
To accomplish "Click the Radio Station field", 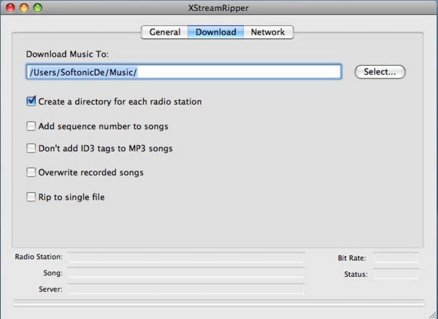I will pyautogui.click(x=186, y=258).
